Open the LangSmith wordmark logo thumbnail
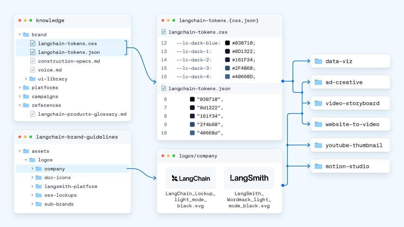Viewport: 404px width, 227px height. 249,178
